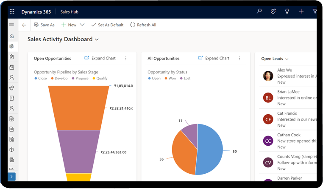Open the Contacts person icon in sidebar

(x=12, y=78)
